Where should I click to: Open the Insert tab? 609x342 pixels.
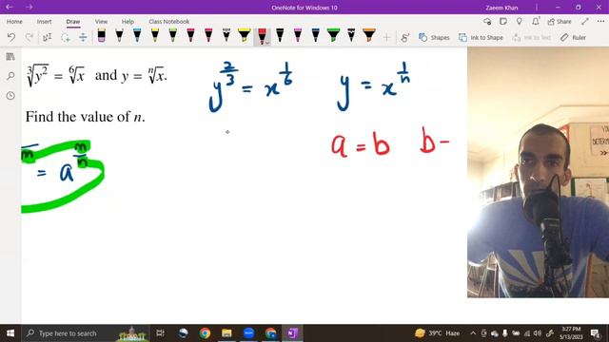[x=44, y=22]
